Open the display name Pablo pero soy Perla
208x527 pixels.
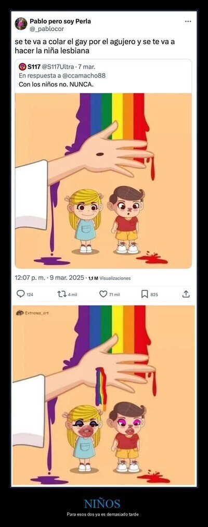pos(60,21)
